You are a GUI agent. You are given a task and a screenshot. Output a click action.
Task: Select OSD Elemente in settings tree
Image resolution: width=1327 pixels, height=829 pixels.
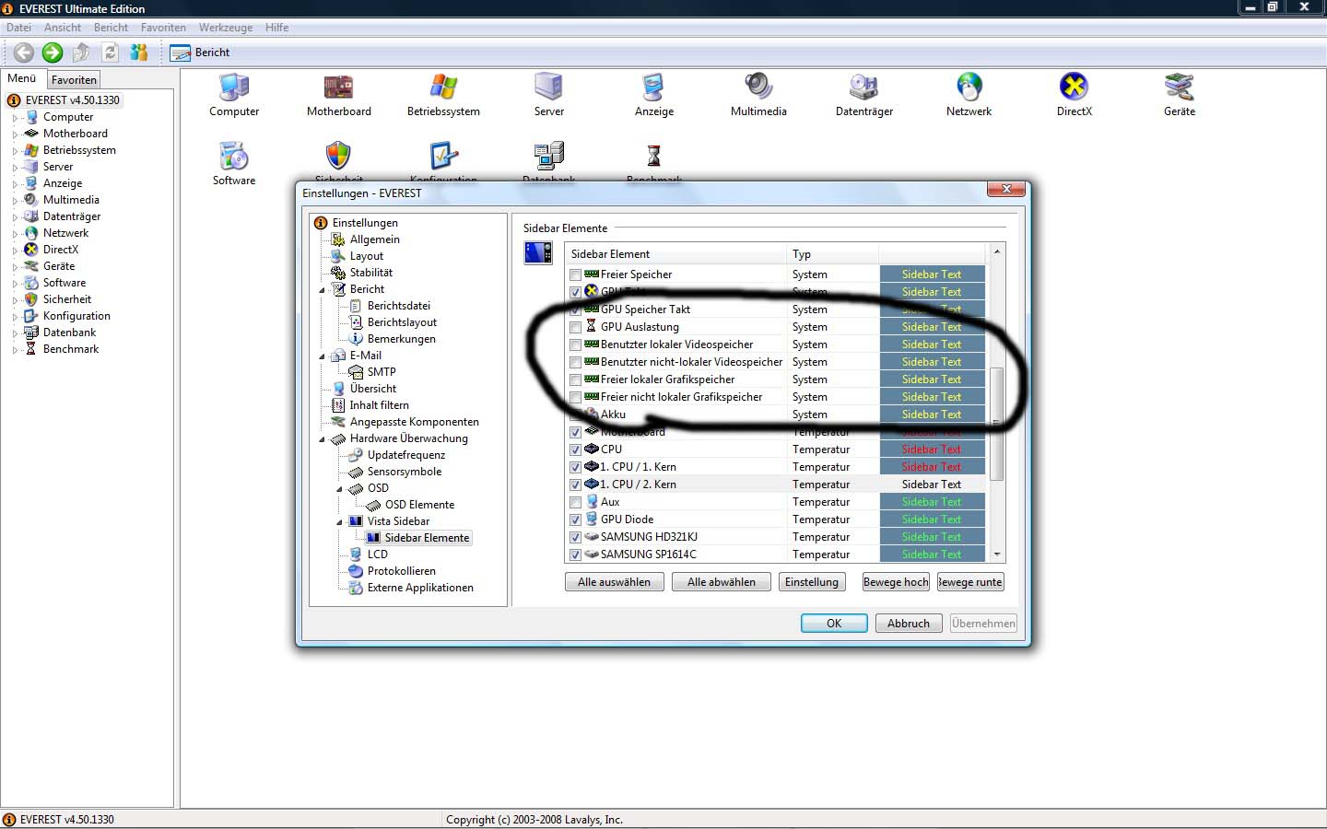point(419,505)
